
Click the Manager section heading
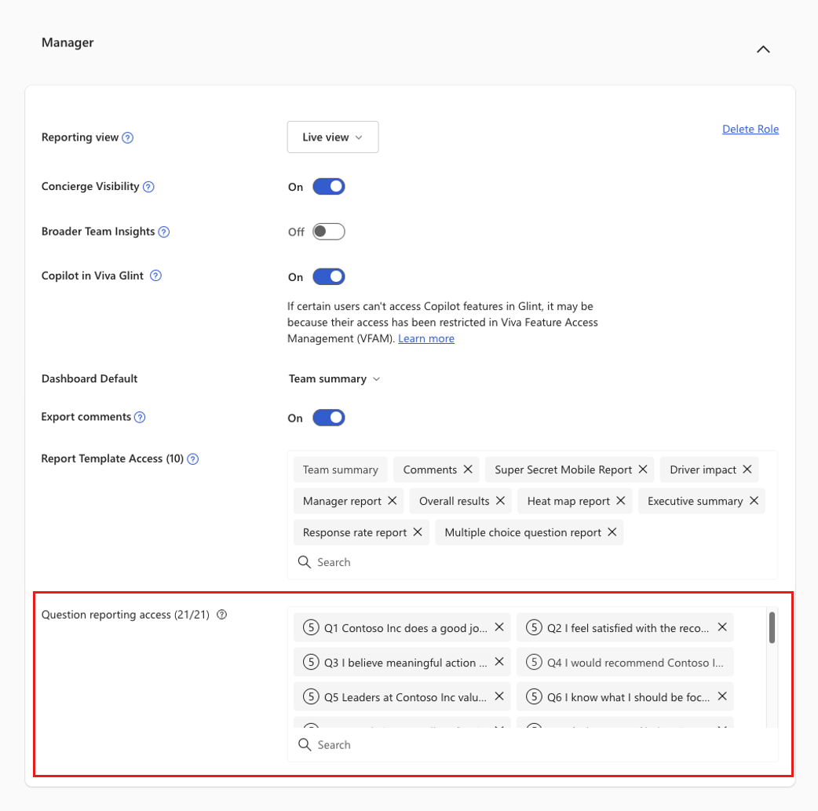click(68, 43)
